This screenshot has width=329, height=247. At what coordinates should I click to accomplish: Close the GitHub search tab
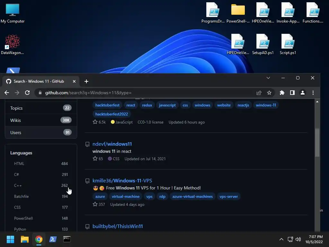pos(74,81)
